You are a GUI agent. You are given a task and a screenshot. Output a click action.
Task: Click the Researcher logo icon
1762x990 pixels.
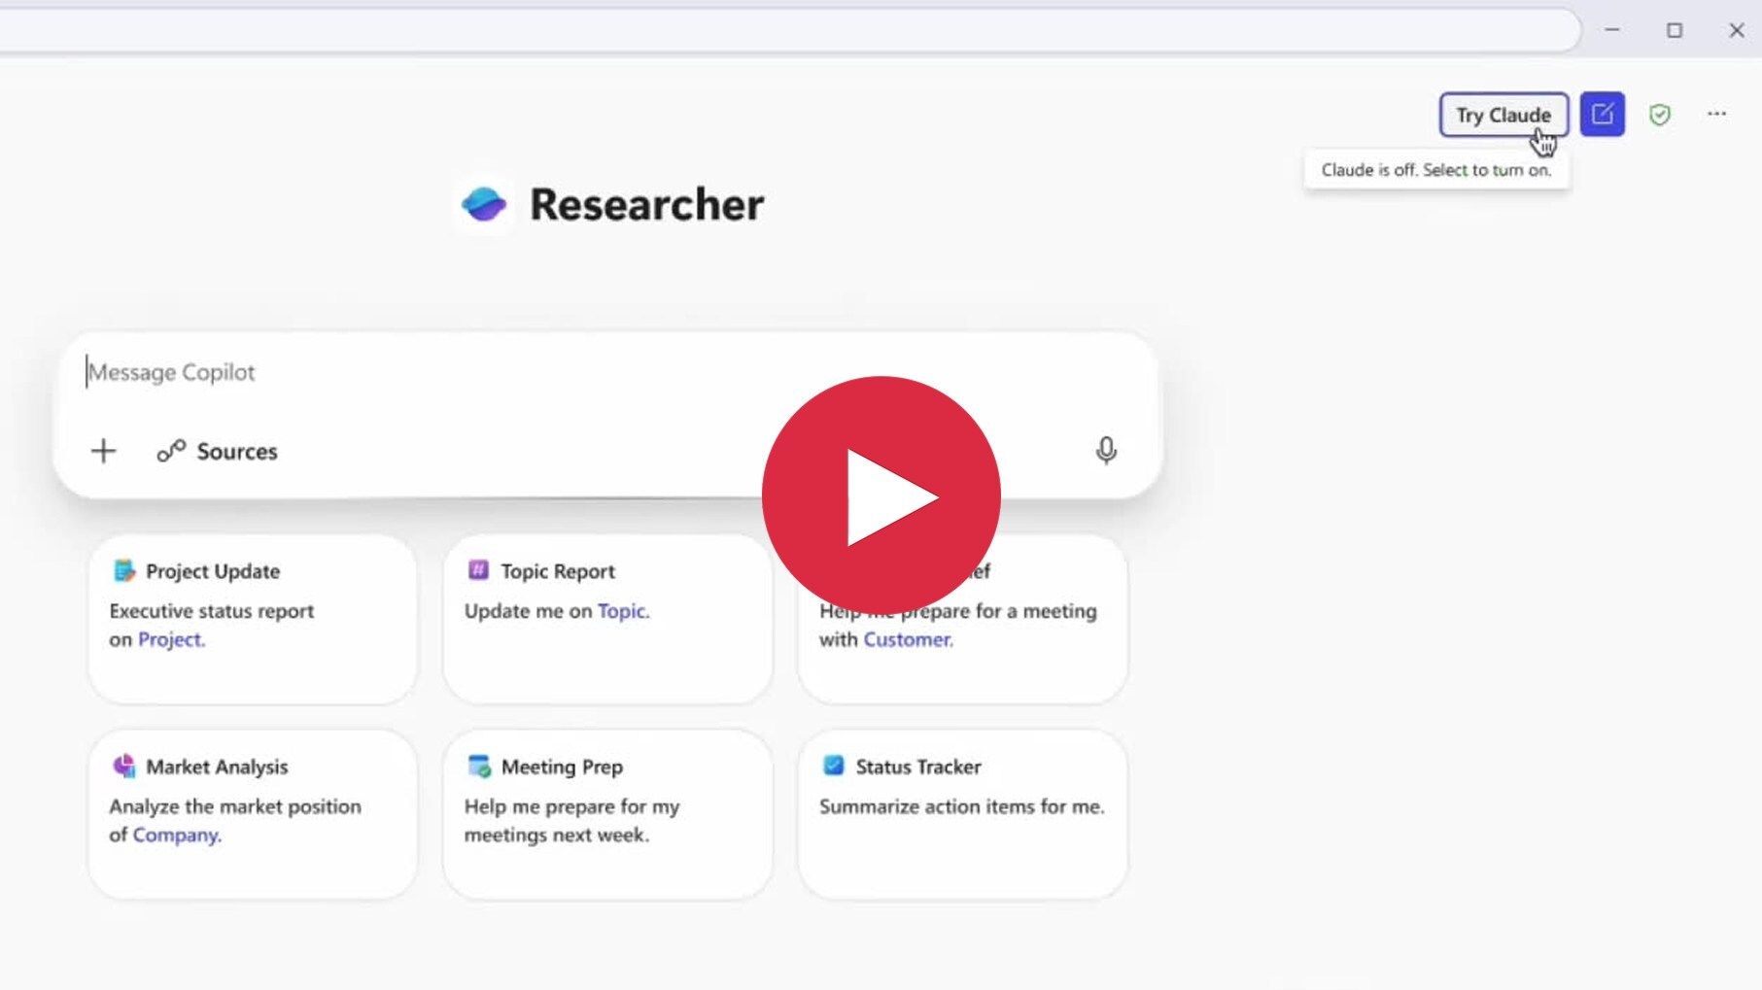coord(484,204)
